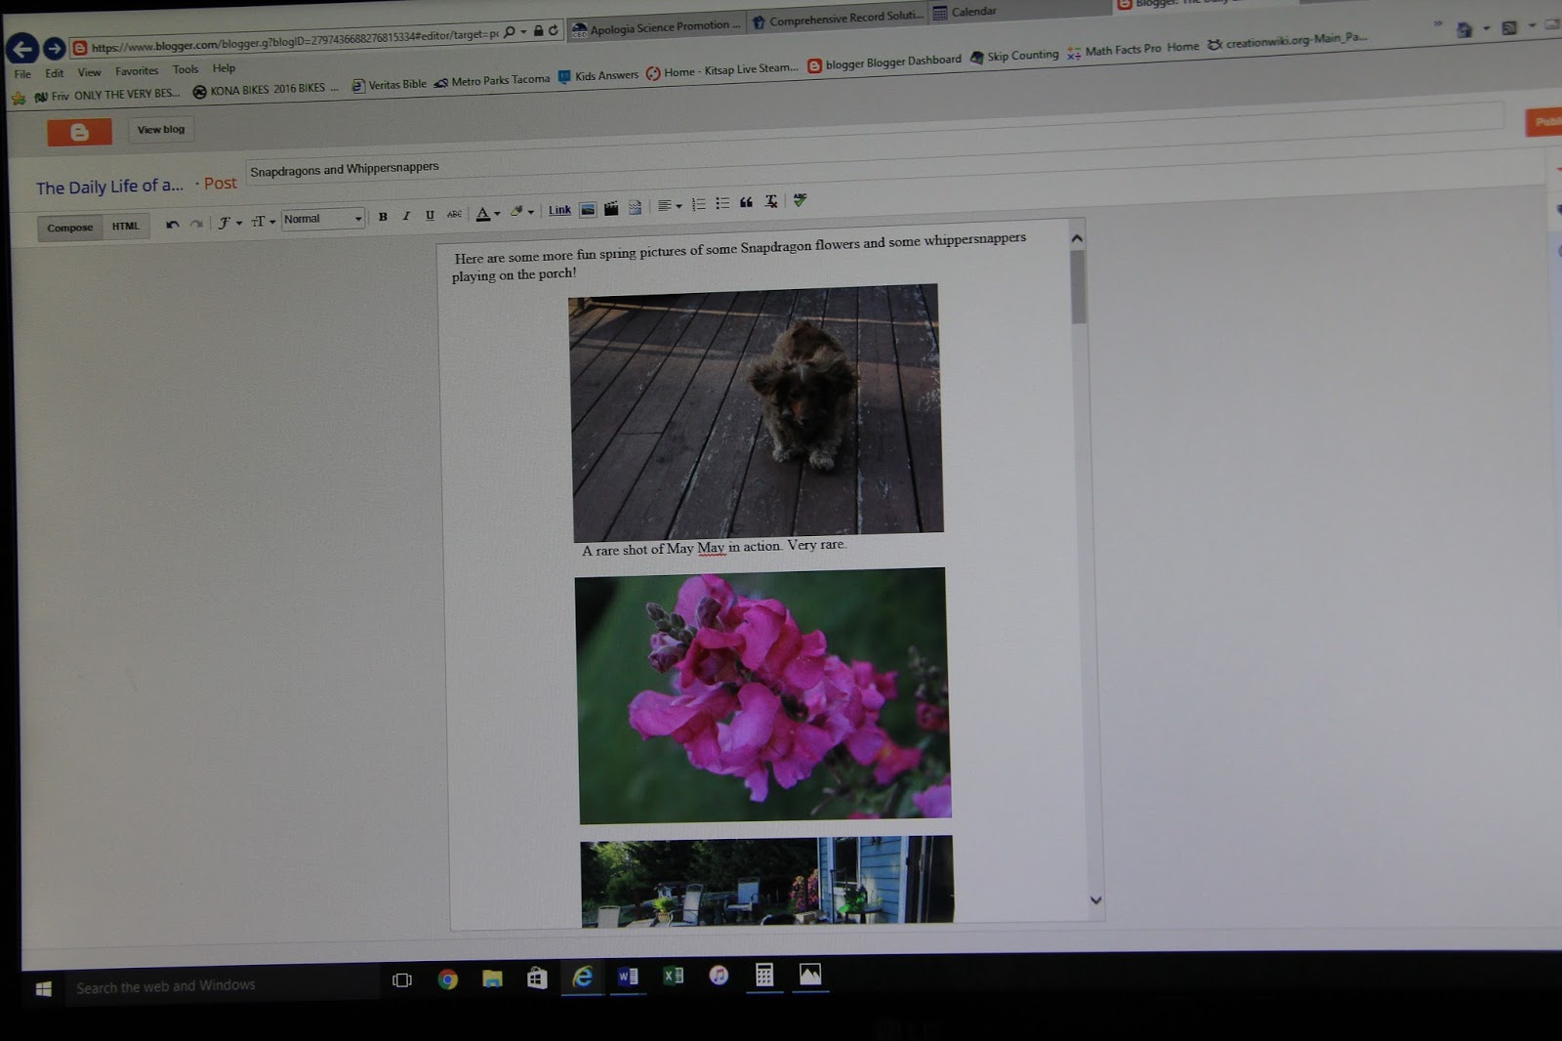The width and height of the screenshot is (1562, 1041).
Task: Go forward with the browser forward arrow
Action: (x=54, y=48)
